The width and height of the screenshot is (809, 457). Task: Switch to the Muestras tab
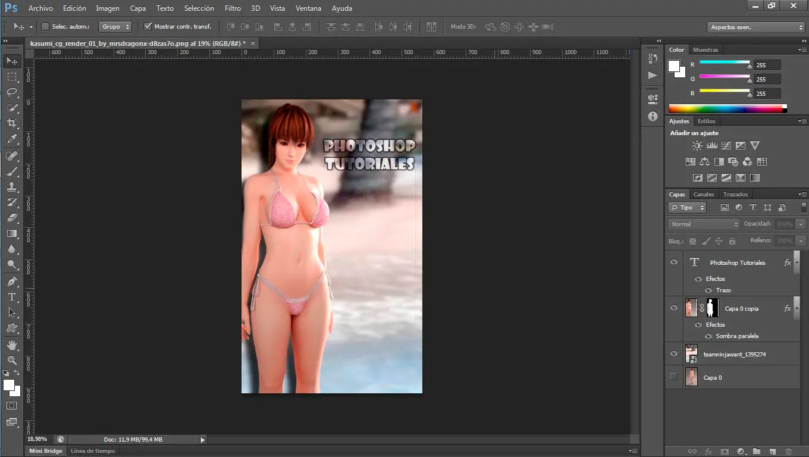coord(705,50)
